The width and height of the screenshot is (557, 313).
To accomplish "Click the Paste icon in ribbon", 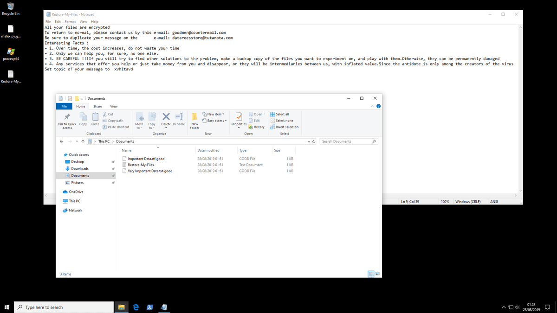I will pos(95,119).
